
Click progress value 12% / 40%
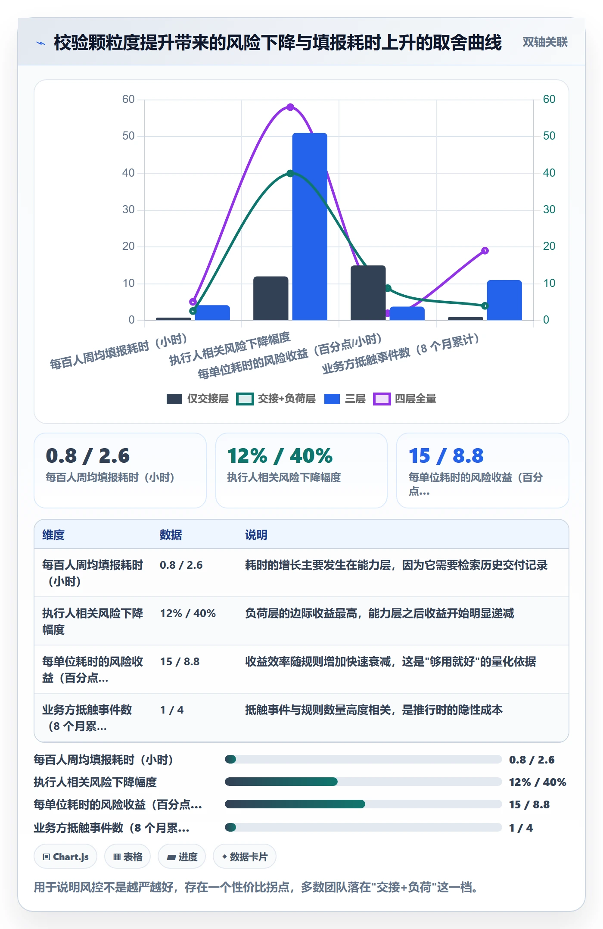click(538, 782)
